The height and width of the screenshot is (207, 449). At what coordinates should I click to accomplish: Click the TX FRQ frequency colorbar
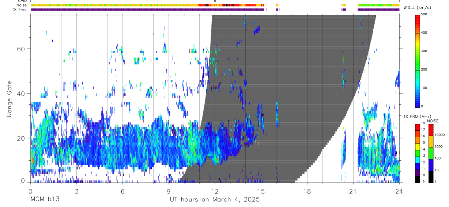point(418,153)
